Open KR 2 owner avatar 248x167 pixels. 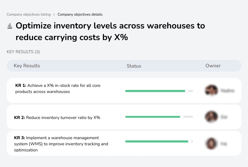(x=211, y=117)
